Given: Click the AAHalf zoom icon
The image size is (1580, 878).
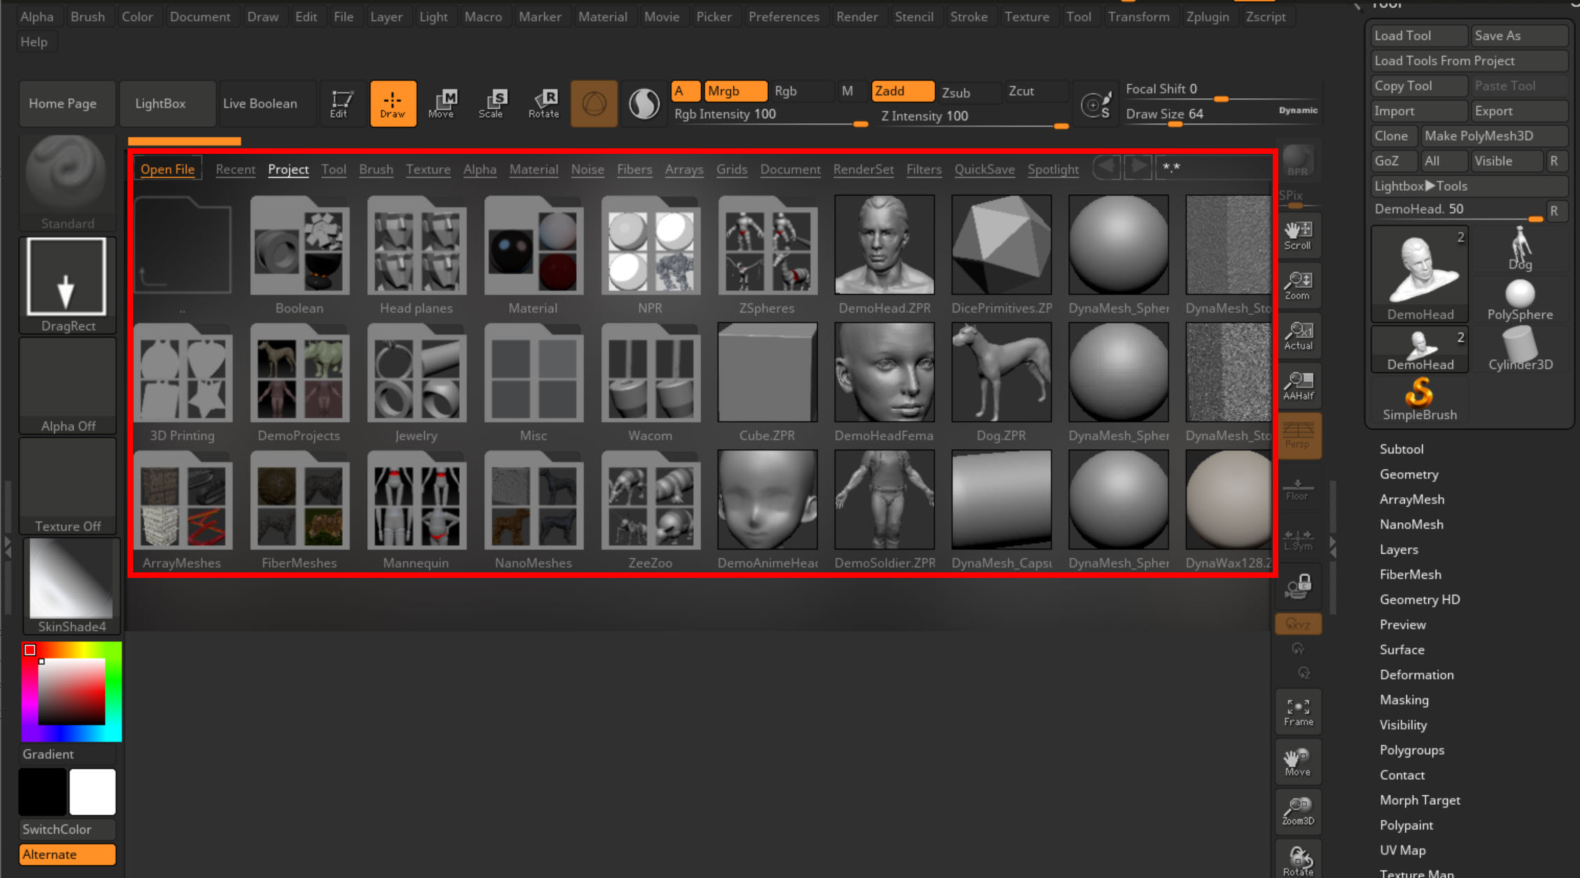Looking at the screenshot, I should point(1298,385).
